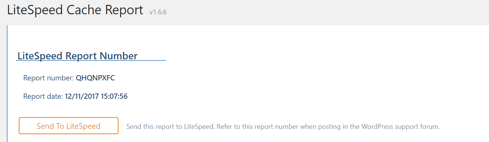Click the "Report number:" label text
This screenshot has height=142, width=489.
click(x=49, y=78)
